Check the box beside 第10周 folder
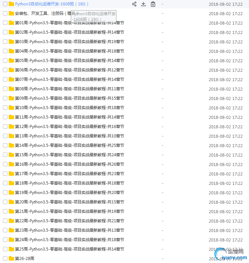 (x=5, y=108)
